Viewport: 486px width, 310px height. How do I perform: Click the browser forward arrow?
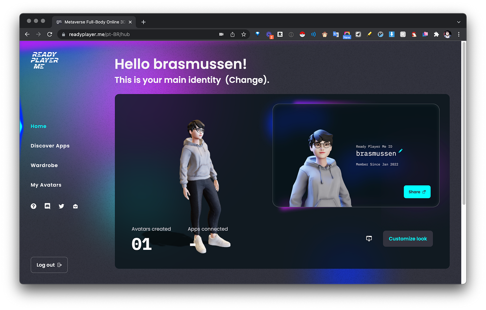click(38, 34)
